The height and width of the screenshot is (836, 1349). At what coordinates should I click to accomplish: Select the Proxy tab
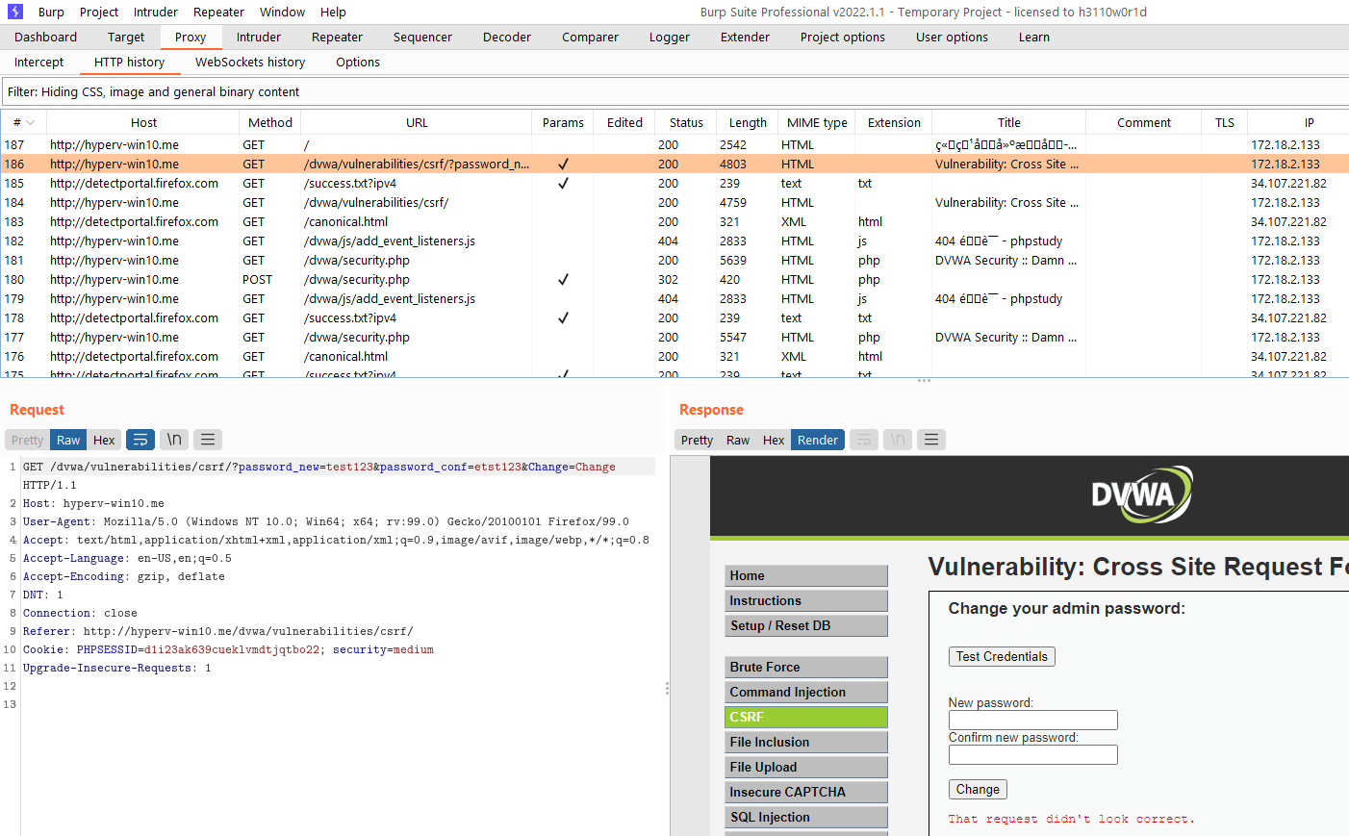pos(191,37)
